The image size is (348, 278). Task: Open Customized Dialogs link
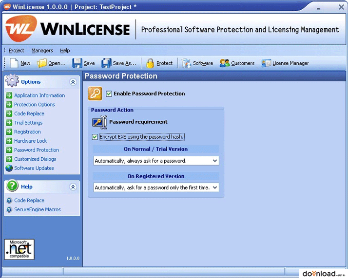35,159
